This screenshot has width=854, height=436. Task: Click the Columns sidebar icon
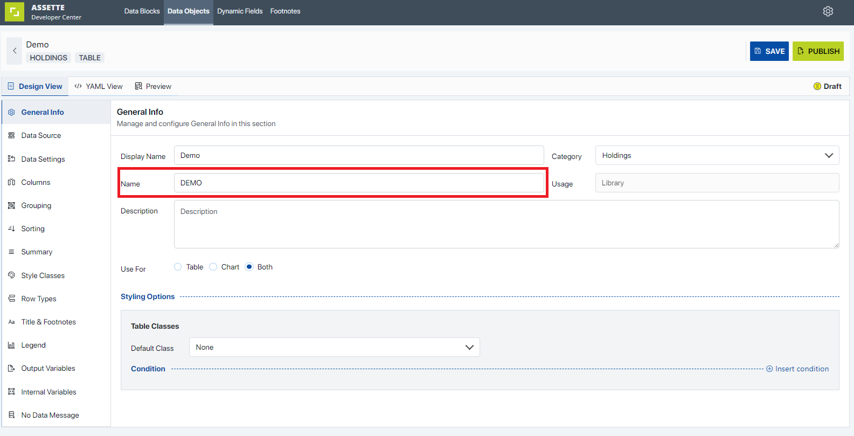pos(11,182)
